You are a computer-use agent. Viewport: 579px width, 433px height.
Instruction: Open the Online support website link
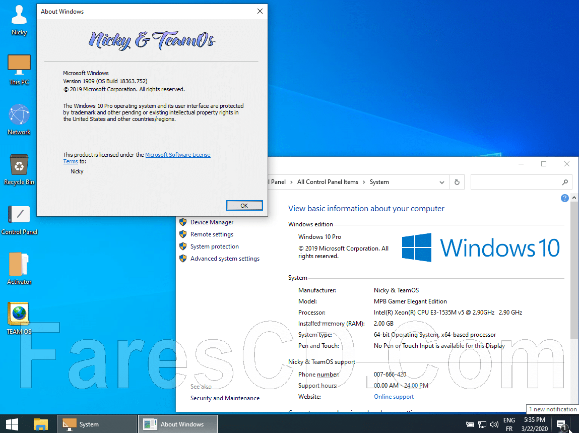(x=394, y=397)
